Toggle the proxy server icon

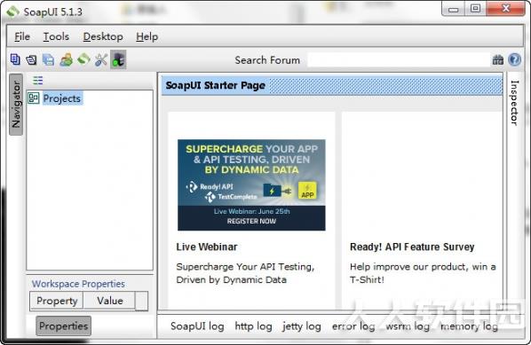pos(118,60)
